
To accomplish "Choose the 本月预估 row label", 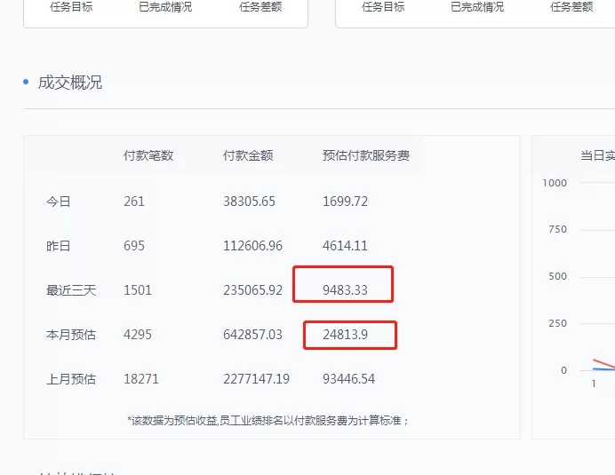I will coord(71,335).
